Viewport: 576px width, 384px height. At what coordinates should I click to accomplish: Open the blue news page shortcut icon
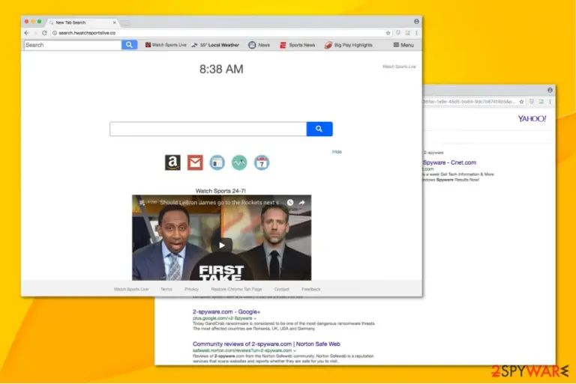pos(217,162)
